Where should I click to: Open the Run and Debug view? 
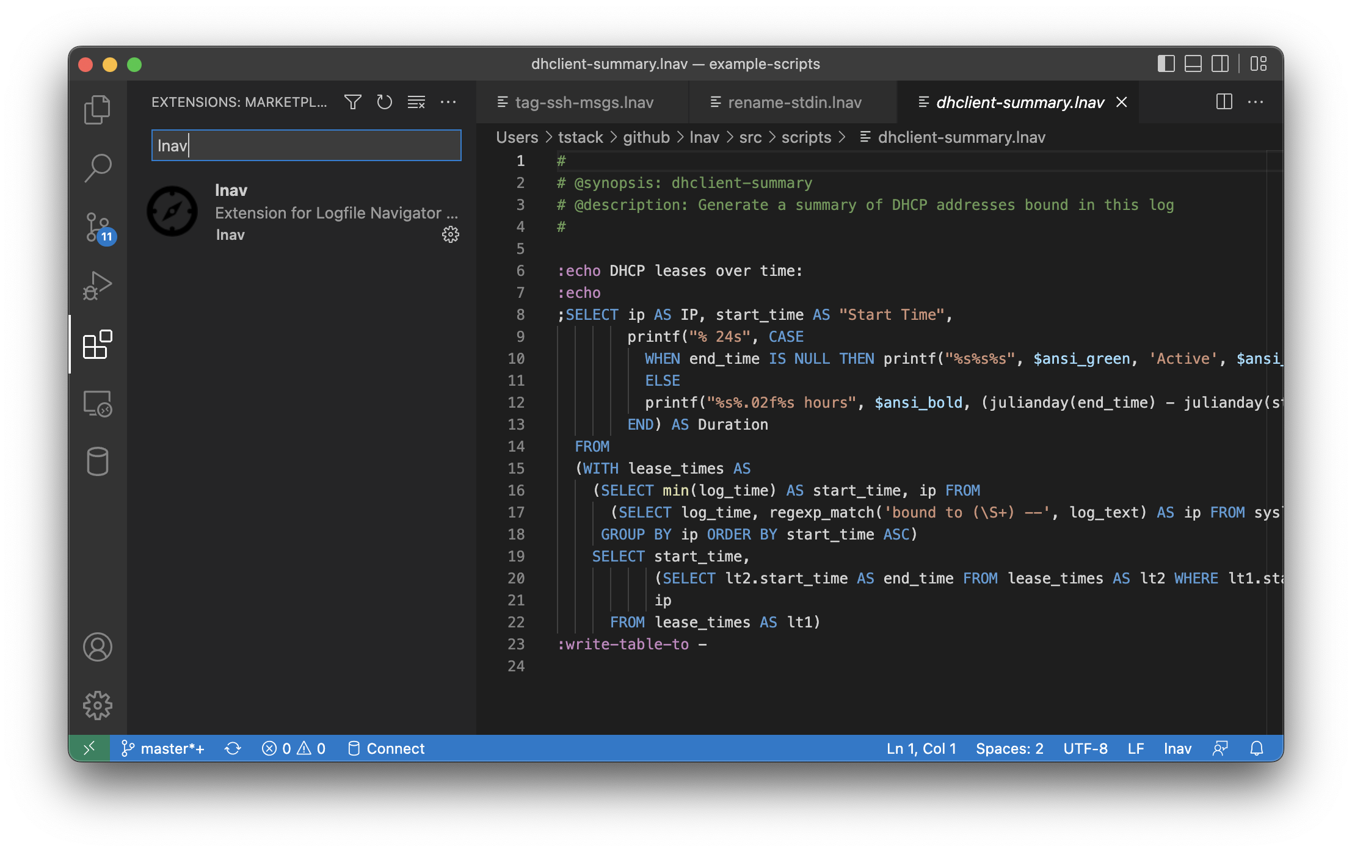pos(97,285)
